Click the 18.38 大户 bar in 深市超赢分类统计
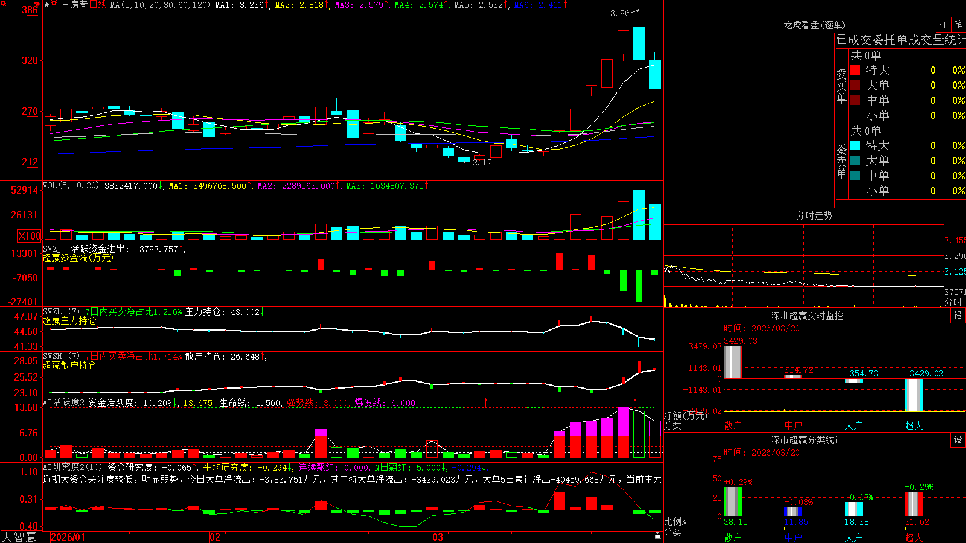The width and height of the screenshot is (966, 543). pos(854,509)
